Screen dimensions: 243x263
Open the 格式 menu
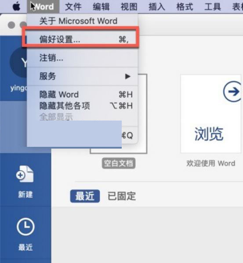coord(185,7)
